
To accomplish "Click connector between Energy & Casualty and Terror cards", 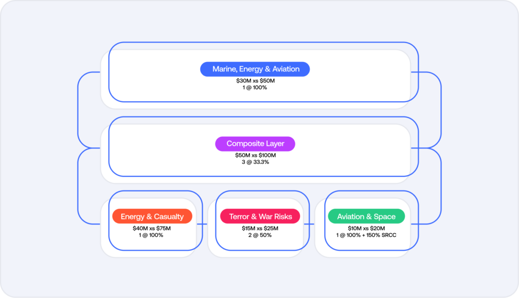I will [x=205, y=223].
